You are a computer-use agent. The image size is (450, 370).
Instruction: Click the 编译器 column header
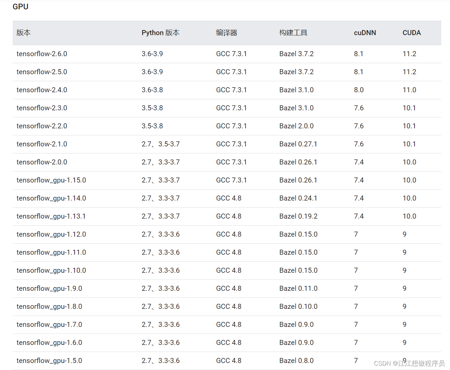tap(227, 33)
